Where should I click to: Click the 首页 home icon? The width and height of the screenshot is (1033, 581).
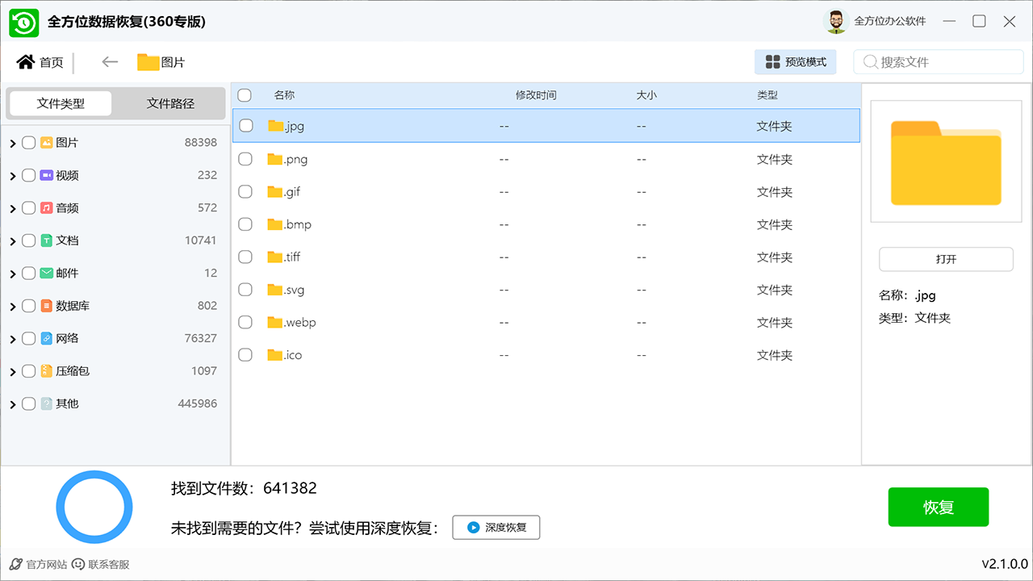coord(24,61)
